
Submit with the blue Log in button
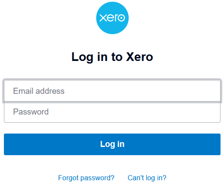click(112, 144)
